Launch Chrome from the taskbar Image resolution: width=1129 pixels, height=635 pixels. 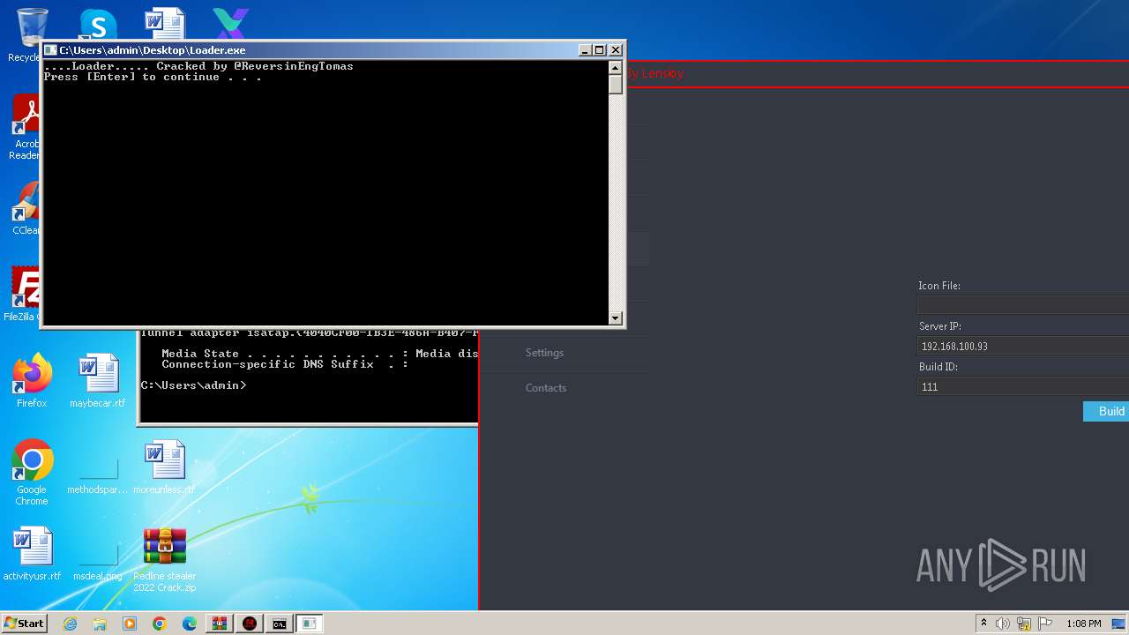pyautogui.click(x=160, y=624)
